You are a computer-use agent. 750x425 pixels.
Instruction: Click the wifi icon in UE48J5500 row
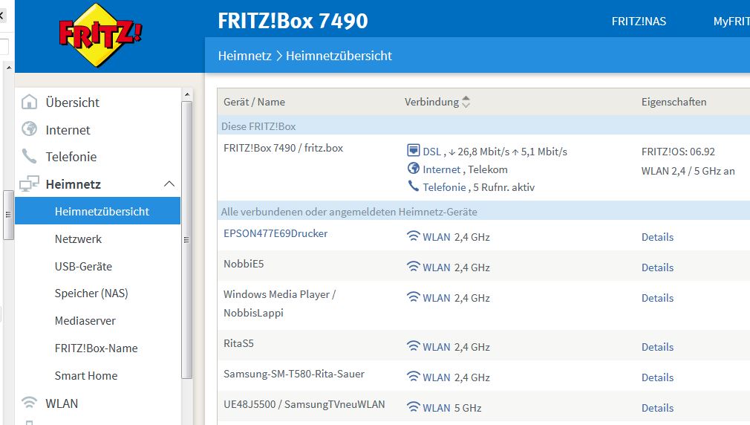point(414,407)
